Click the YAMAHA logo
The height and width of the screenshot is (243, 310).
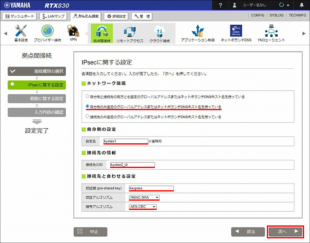point(17,5)
